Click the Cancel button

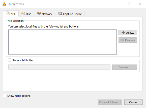(x=133, y=102)
